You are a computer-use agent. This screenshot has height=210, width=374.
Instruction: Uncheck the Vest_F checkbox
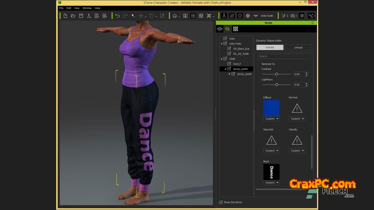click(x=229, y=64)
